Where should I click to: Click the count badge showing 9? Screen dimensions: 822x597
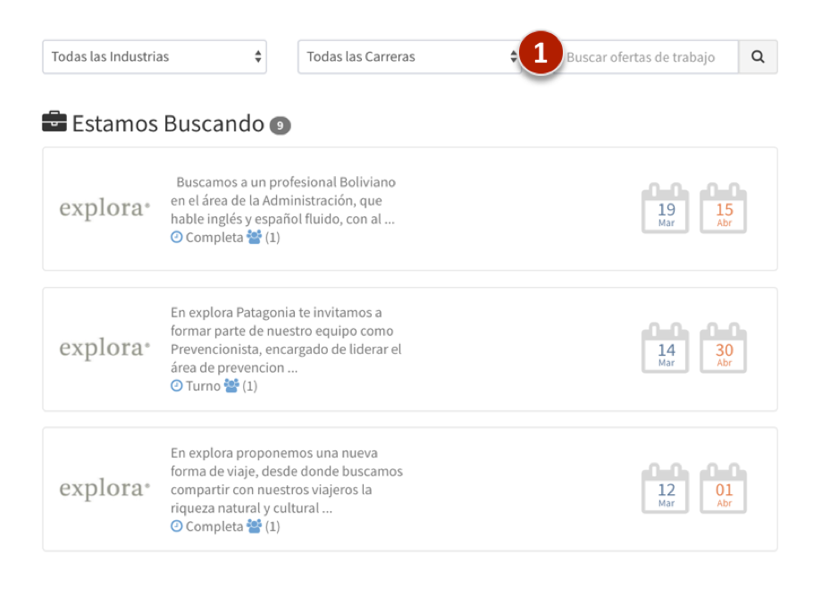click(280, 126)
